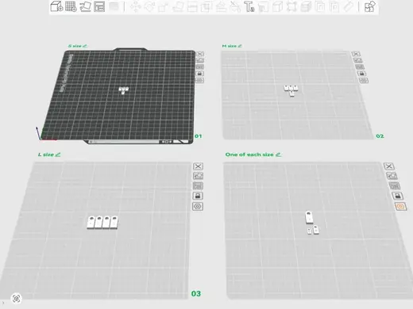
Task: Arrange objects on M size plate
Action: (360, 67)
